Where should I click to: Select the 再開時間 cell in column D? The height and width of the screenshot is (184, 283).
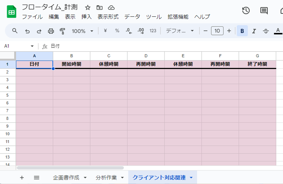(x=146, y=64)
